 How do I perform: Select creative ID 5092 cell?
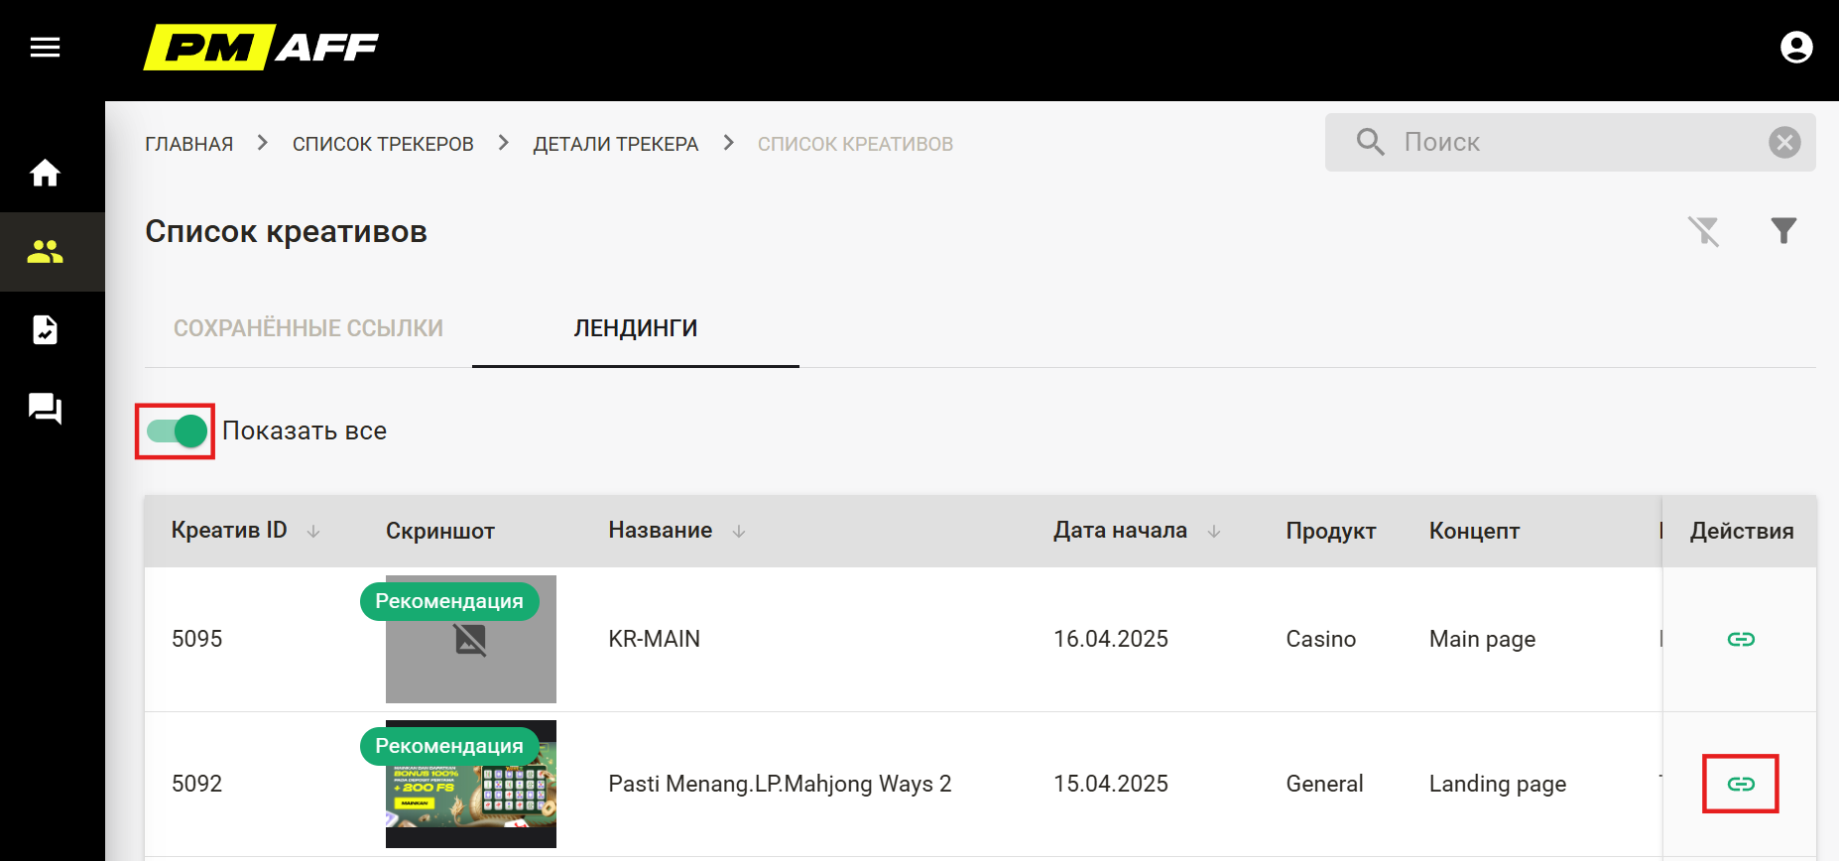coord(196,784)
